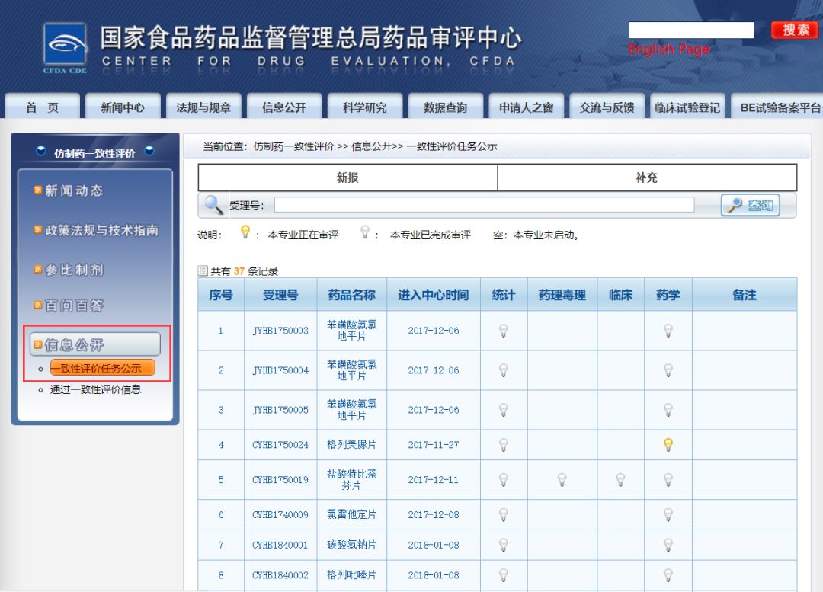823x592 pixels.
Task: Click the gray bulb legend icon
Action: [365, 232]
